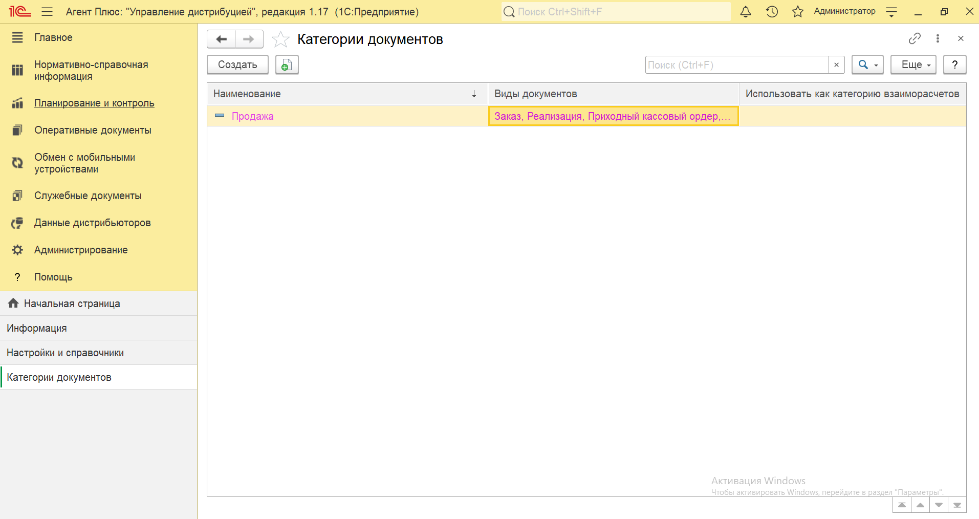
Task: Clear the search field with X
Action: tap(836, 65)
